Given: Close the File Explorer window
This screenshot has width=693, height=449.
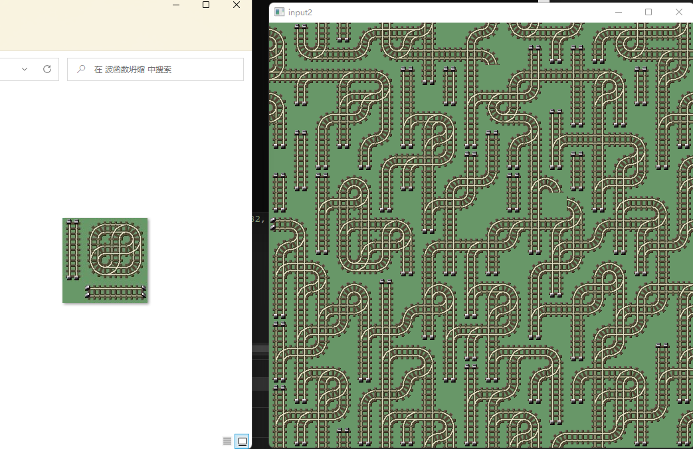Looking at the screenshot, I should coord(236,5).
